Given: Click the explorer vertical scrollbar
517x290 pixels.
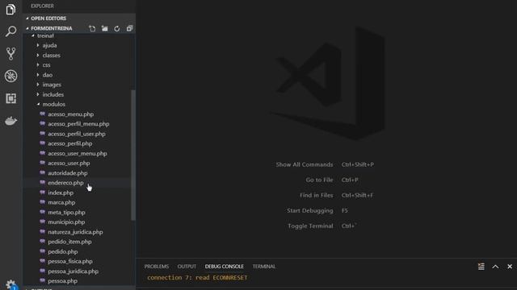Looking at the screenshot, I should point(133,155).
